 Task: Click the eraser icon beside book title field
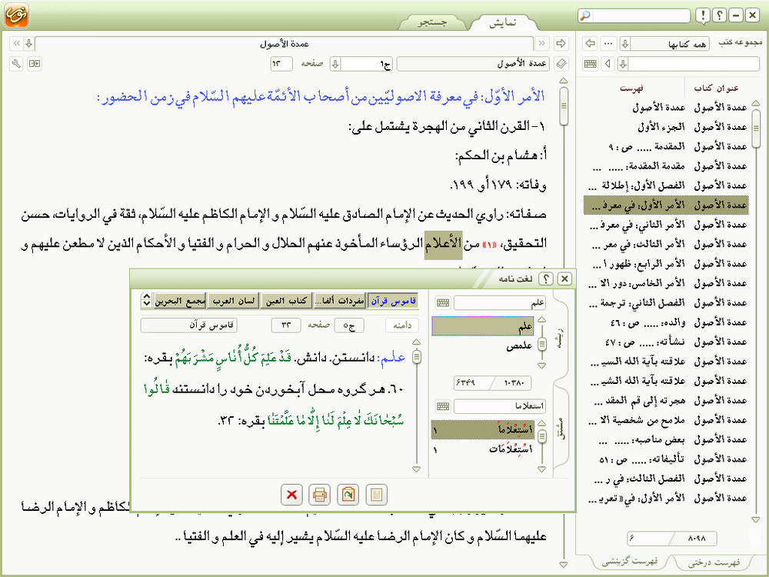561,63
